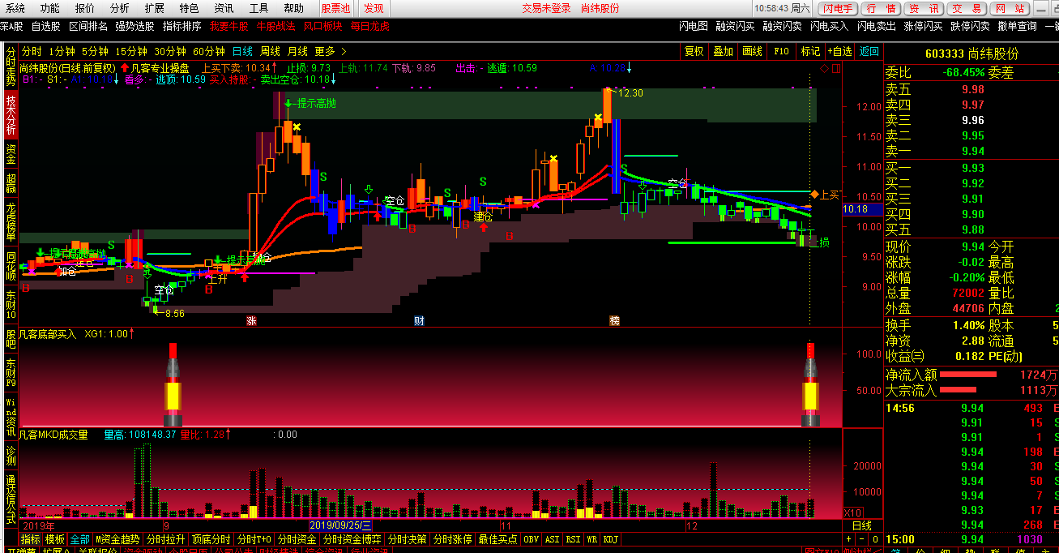Open the 交易 button at top right

[967, 8]
